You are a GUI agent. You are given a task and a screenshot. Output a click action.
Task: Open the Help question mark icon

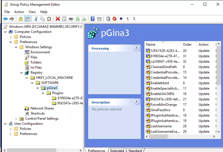pos(92,19)
